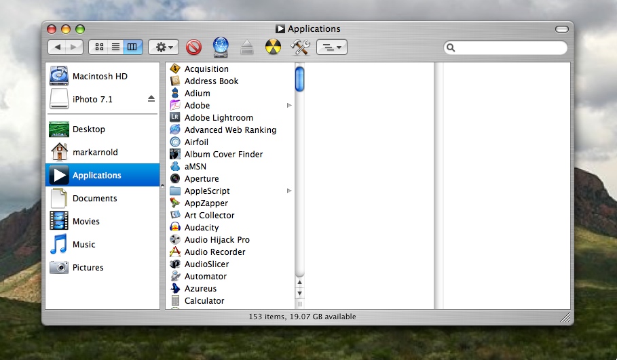Select the AppleScript folder icon

click(175, 191)
